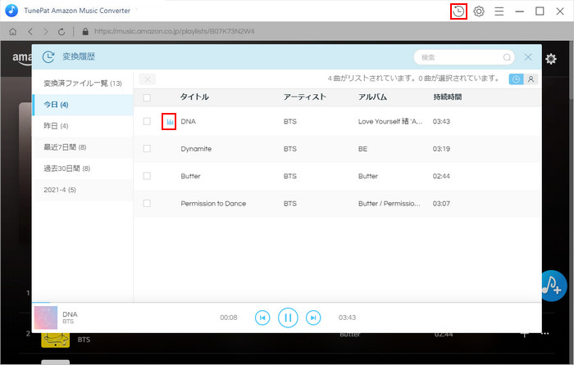Click the playing equalizer icon next to DNA

(x=170, y=122)
